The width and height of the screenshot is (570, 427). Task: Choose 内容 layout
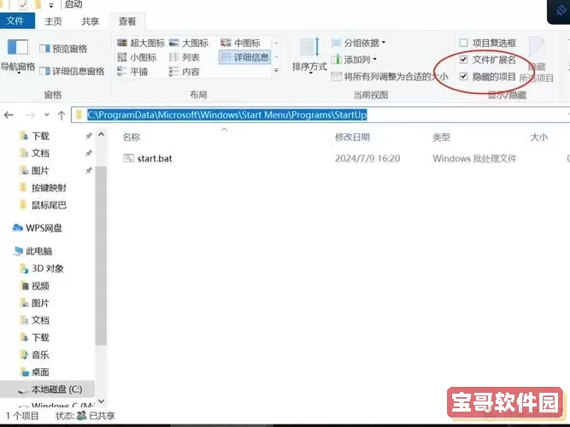(x=185, y=72)
